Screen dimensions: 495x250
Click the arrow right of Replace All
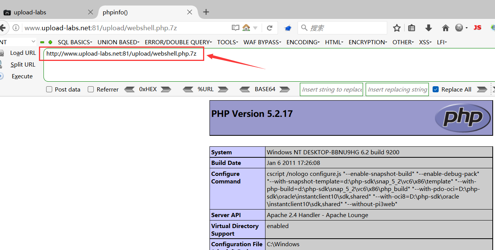(x=482, y=89)
